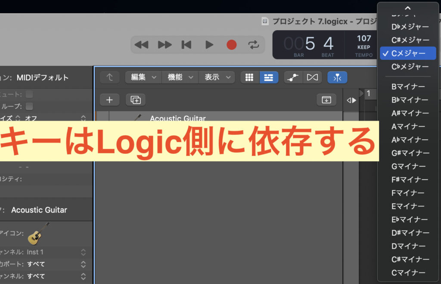Open the quantize オフ stepper
Screen dimensions: 441x284
click(x=83, y=118)
